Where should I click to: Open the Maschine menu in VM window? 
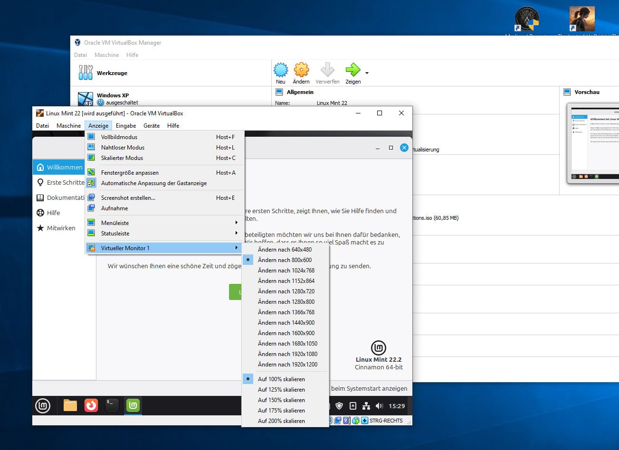tap(68, 126)
